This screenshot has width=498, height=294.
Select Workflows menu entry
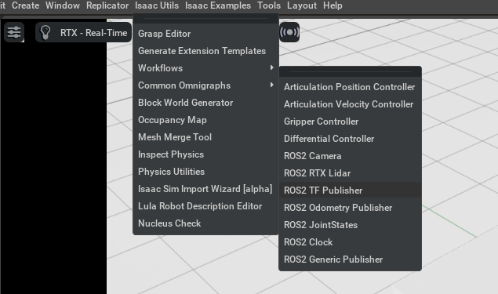[205, 68]
